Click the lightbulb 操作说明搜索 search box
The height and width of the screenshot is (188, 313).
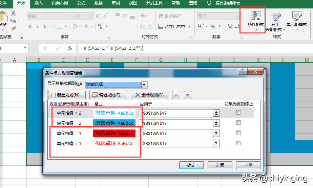coord(224,3)
